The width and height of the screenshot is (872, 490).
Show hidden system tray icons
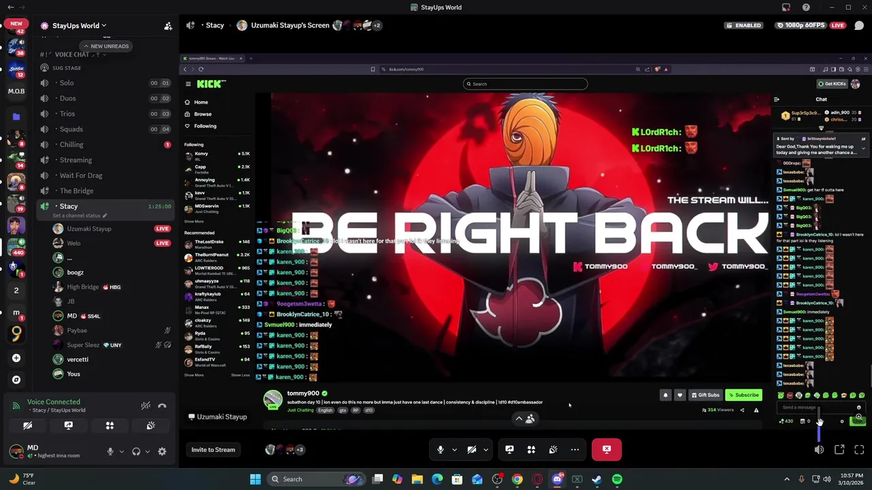tap(786, 479)
